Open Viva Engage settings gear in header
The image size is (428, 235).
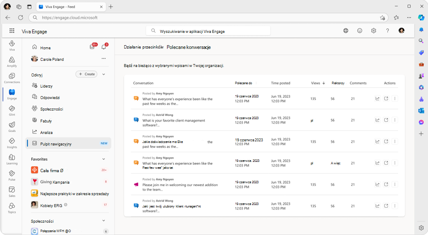click(x=374, y=30)
